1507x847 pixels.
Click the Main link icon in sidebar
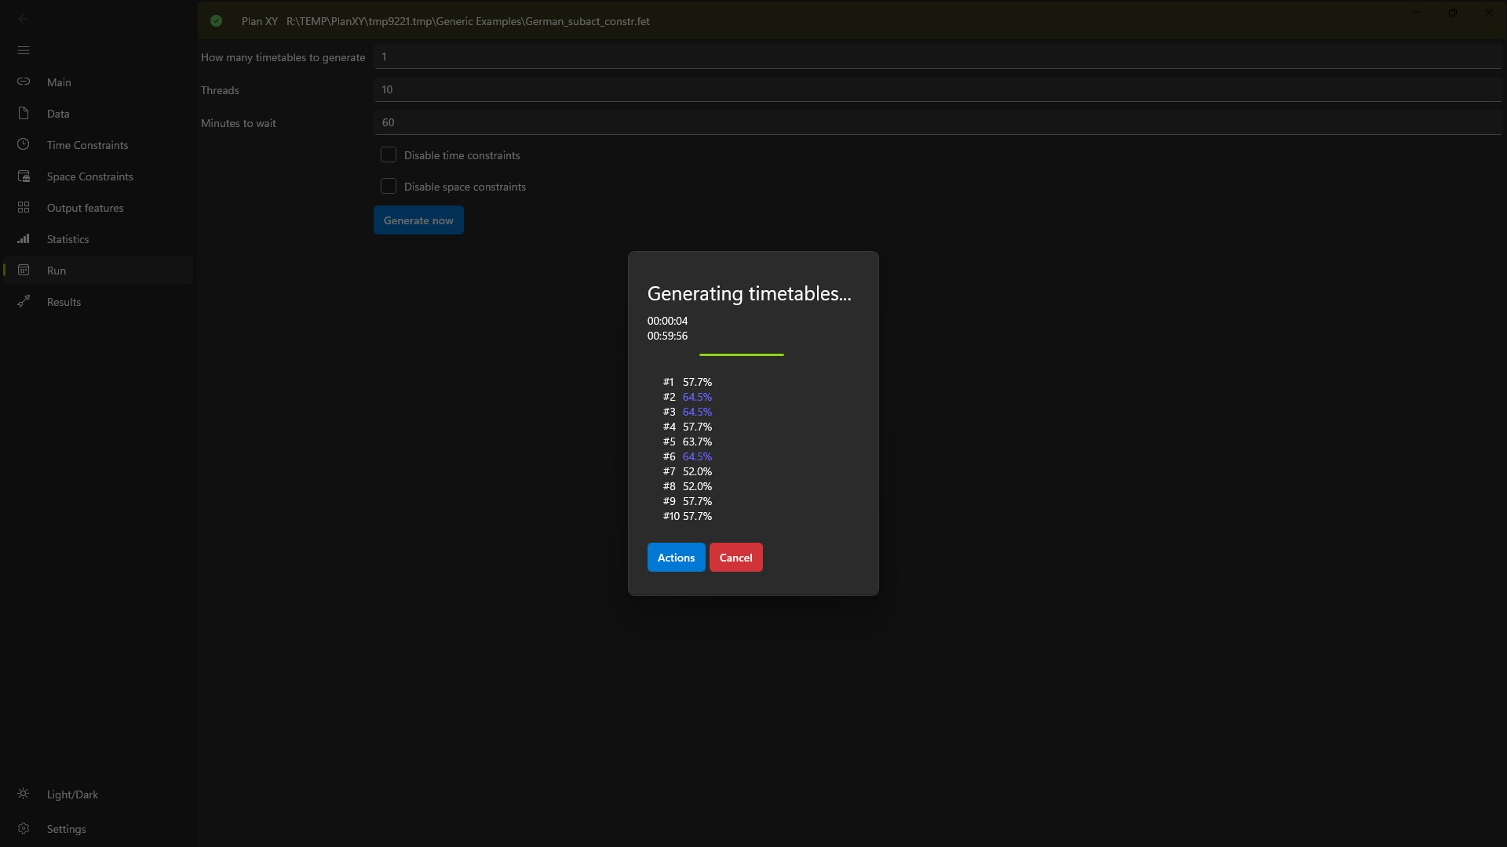[x=24, y=82]
